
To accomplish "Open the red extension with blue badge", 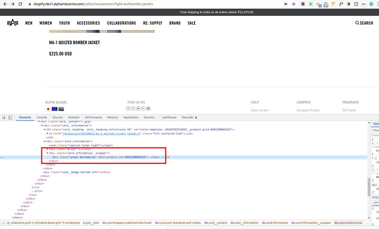I will coord(319,4).
